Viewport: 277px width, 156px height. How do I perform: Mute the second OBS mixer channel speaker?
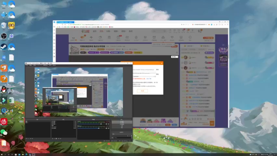point(106,128)
